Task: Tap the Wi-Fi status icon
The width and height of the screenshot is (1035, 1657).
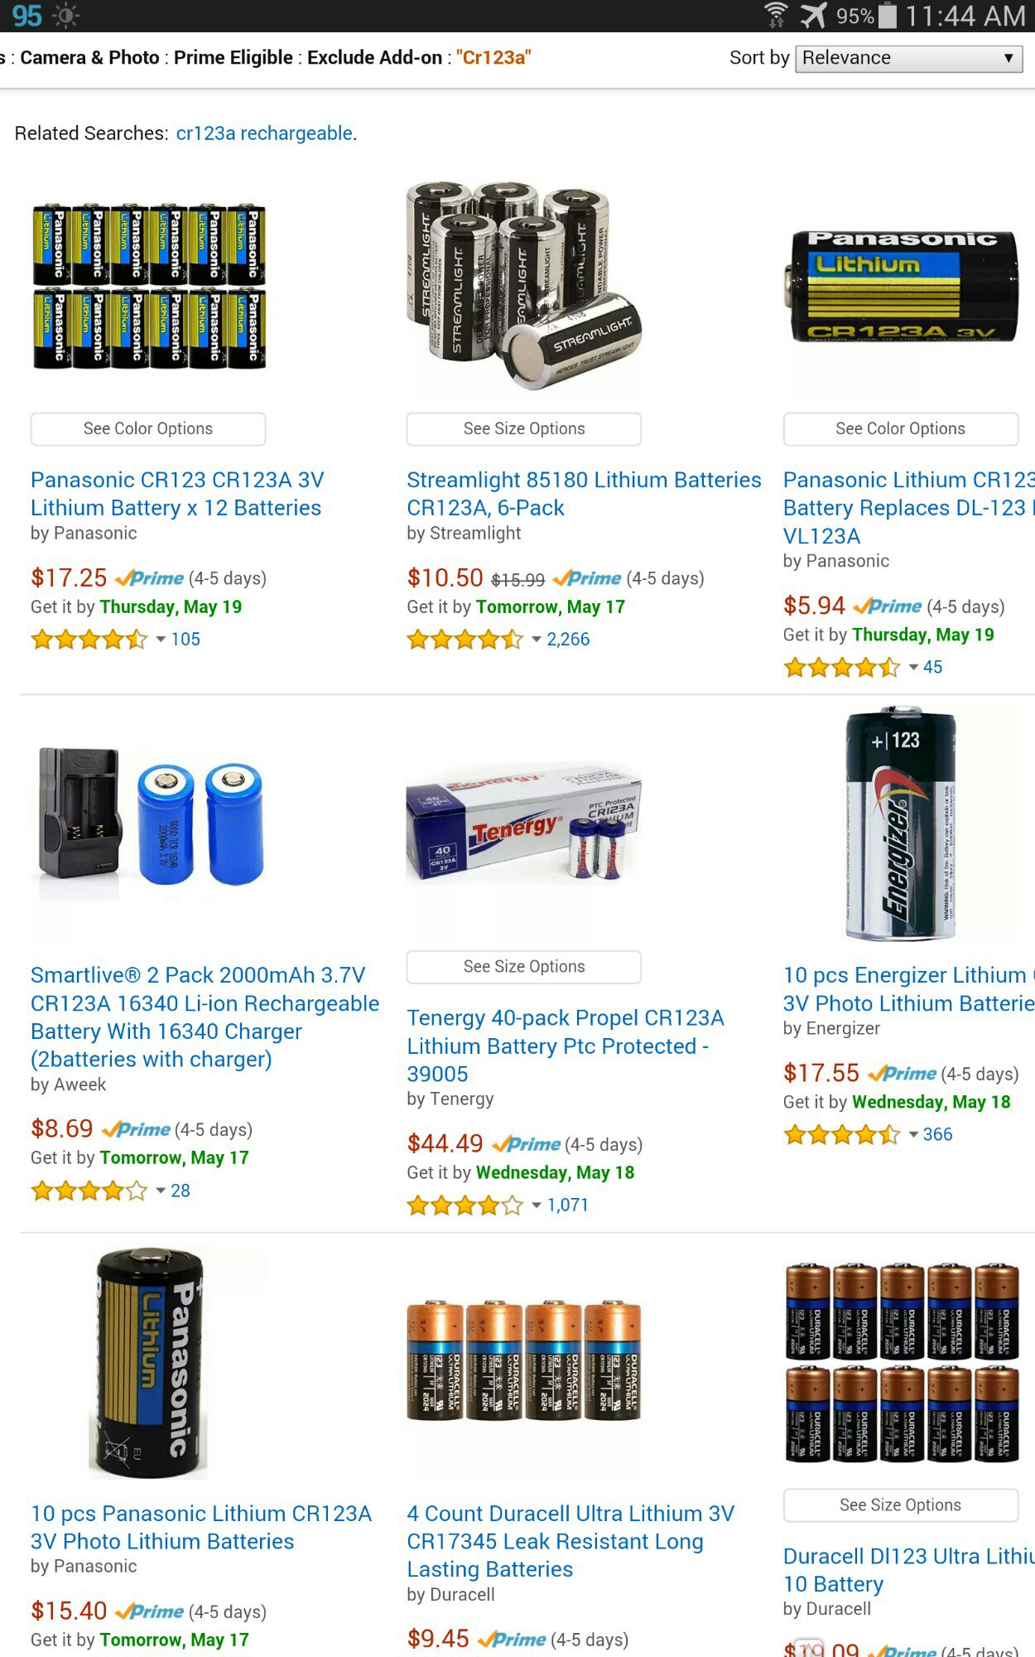Action: (775, 16)
